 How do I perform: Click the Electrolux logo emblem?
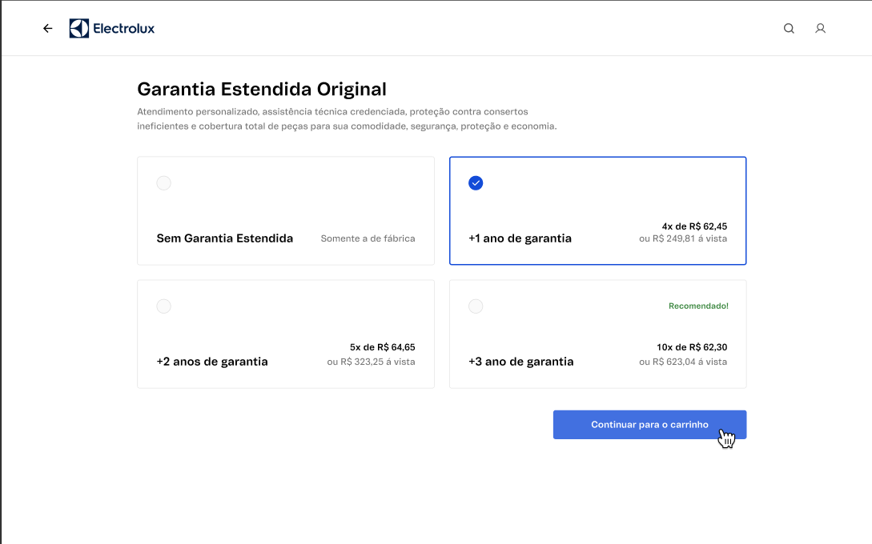pos(79,29)
